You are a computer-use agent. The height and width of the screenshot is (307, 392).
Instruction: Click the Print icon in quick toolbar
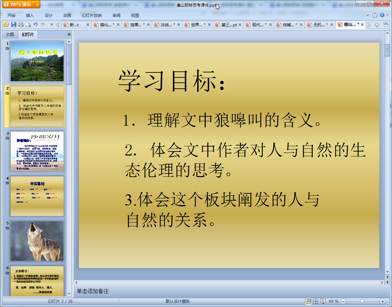[21, 25]
